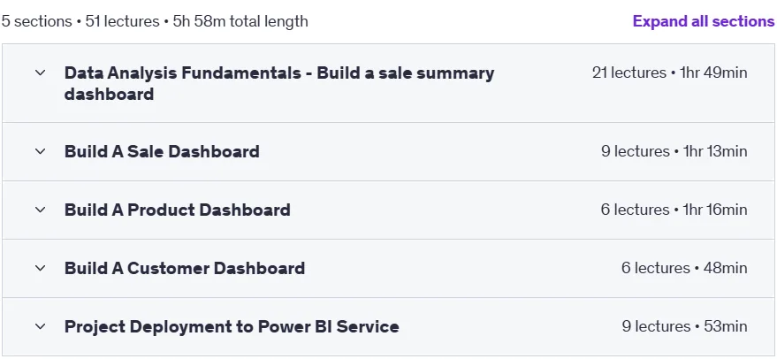Toggle the Build A Product Dashboard chevron
This screenshot has height=359, width=777.
[40, 210]
